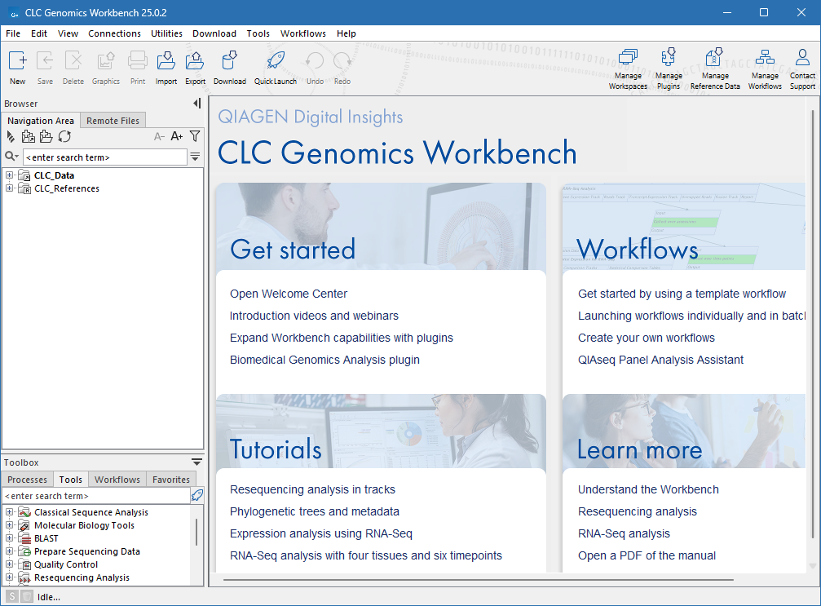
Task: Open a PDF of the manual link
Action: point(647,555)
